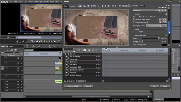Enable the Layouter keyframe checkbox
Viewport: 181px width, 102px height.
66,54
